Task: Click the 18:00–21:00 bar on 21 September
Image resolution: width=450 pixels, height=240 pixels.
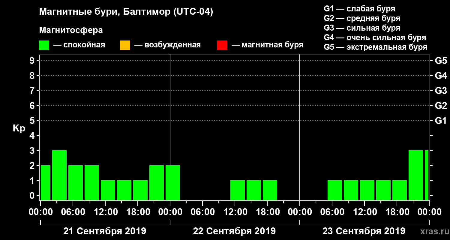Action: click(140, 190)
